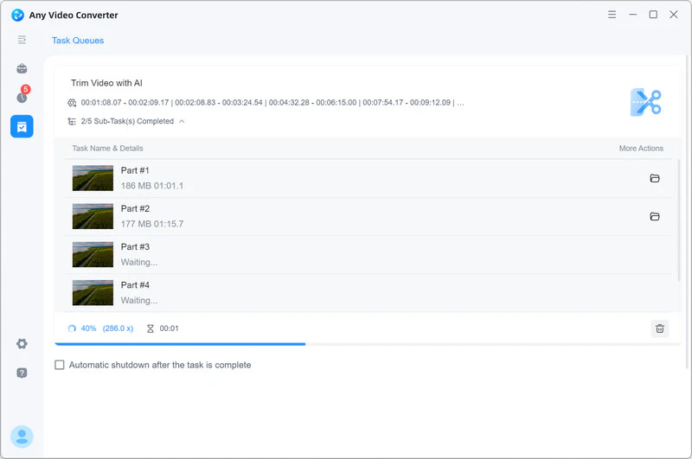The image size is (692, 459).
Task: Click the hourglass remaining time icon
Action: pos(150,328)
